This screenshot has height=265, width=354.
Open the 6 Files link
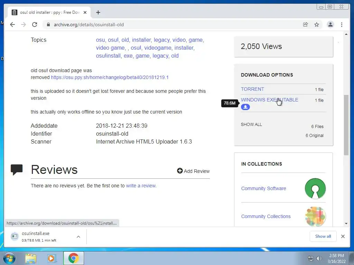click(317, 126)
